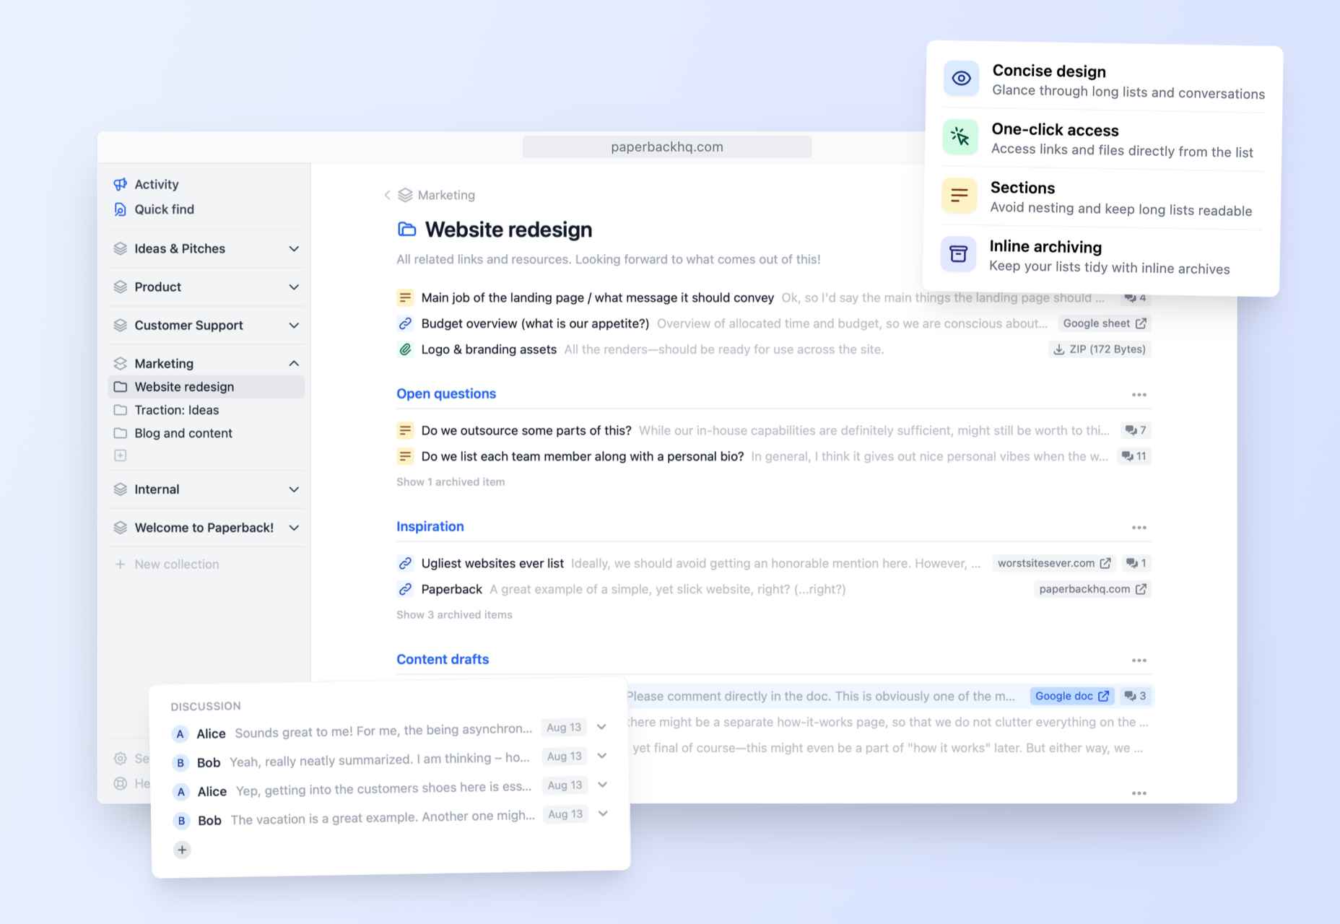1340x924 pixels.
Task: Select the Product collection stack icon
Action: (121, 287)
